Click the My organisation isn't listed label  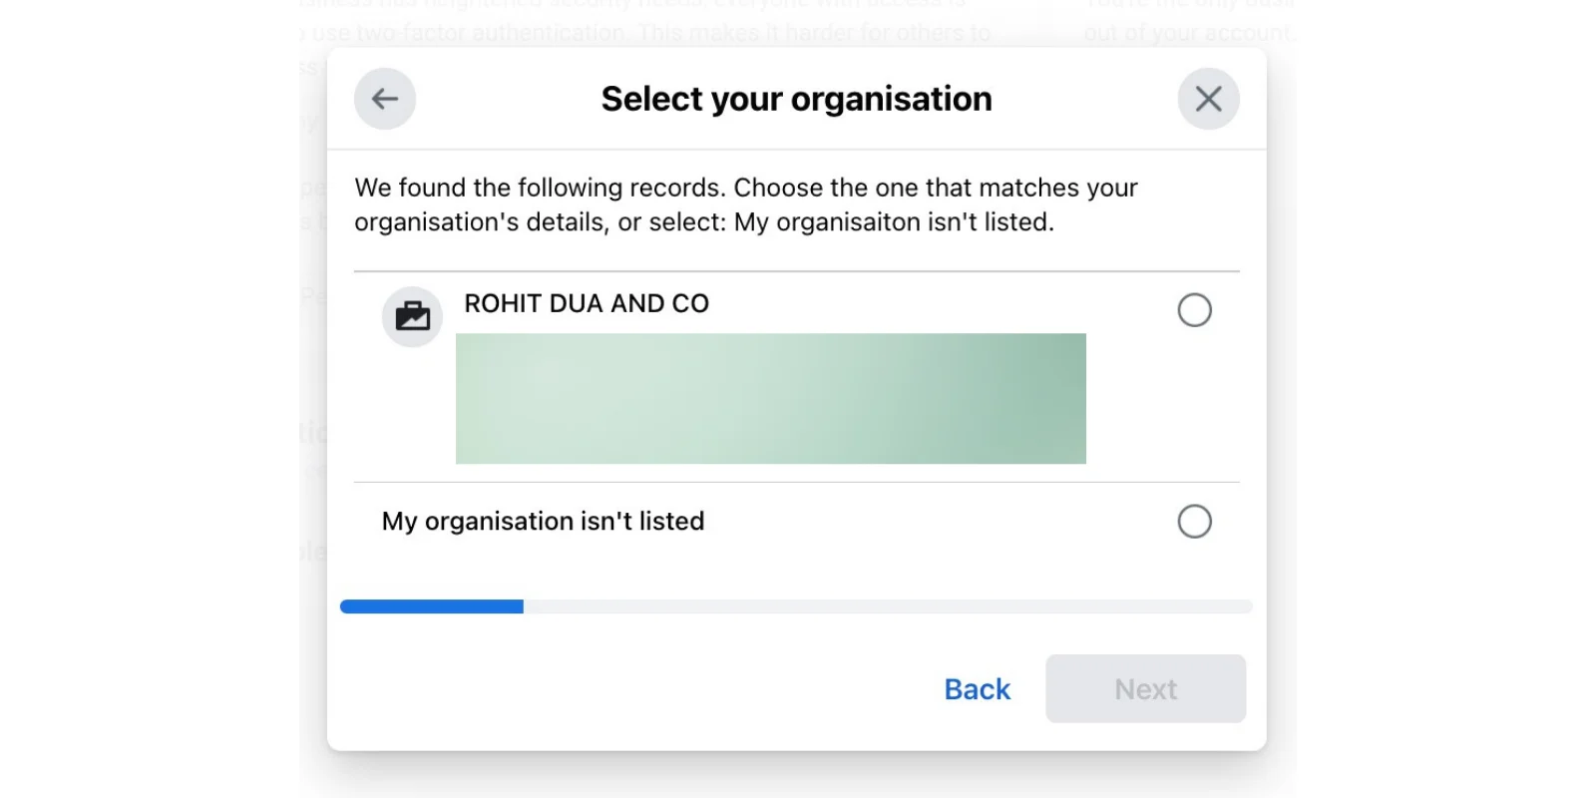tap(543, 521)
